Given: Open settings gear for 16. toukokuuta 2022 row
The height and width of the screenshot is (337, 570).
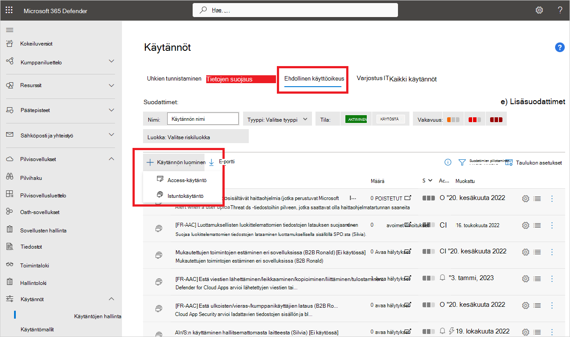Looking at the screenshot, I should tap(526, 225).
